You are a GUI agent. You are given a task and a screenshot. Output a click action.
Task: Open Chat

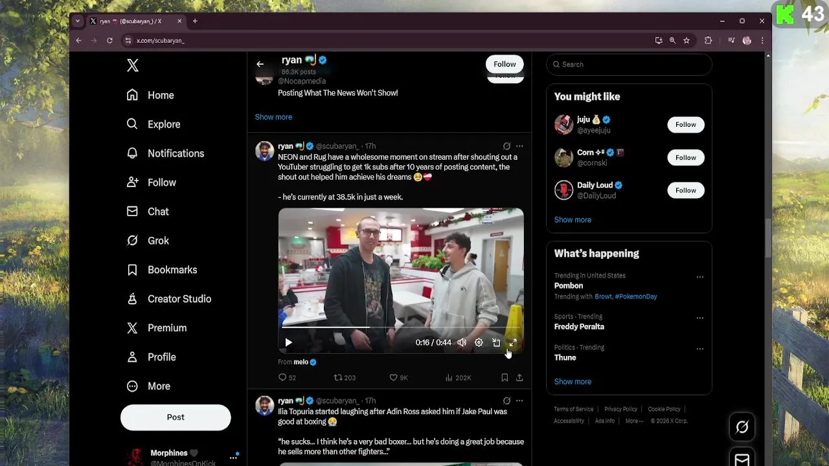[x=148, y=212]
